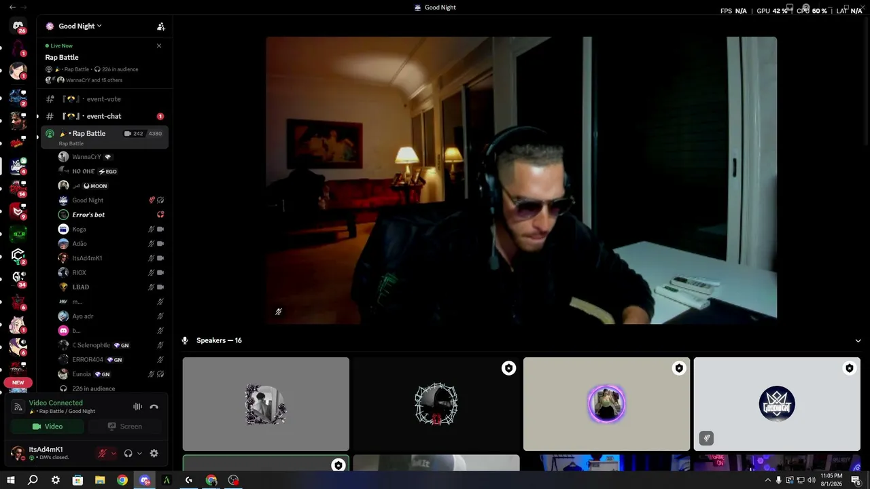This screenshot has height=489, width=870.
Task: Open the Rap Battle live event title
Action: pos(62,58)
